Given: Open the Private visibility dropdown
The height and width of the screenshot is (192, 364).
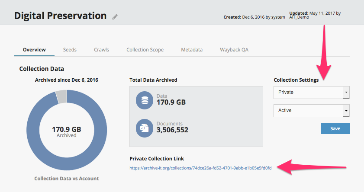Looking at the screenshot, I should click(308, 92).
